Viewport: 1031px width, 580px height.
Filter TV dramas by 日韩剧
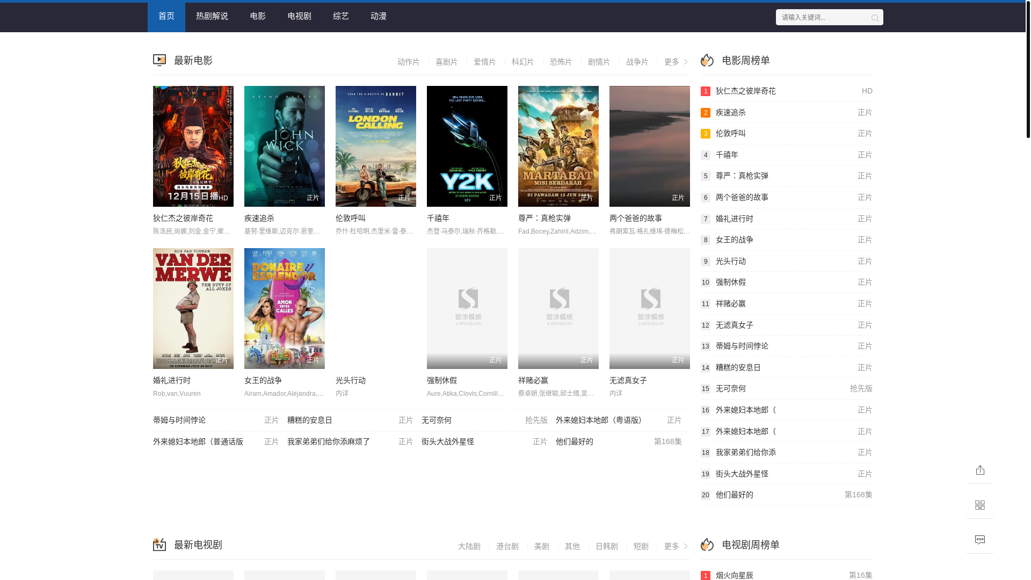[607, 546]
